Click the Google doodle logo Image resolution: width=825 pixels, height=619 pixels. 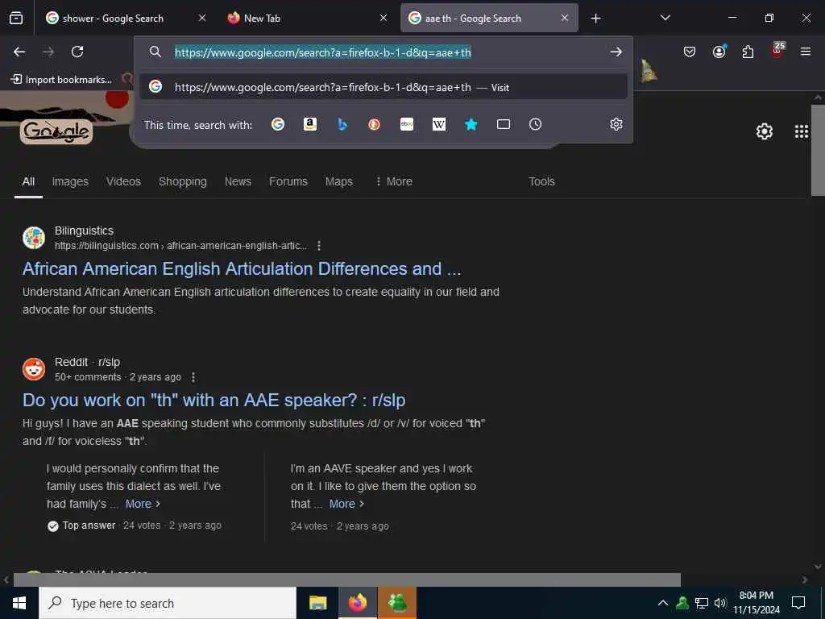(56, 131)
